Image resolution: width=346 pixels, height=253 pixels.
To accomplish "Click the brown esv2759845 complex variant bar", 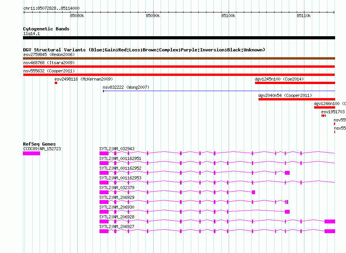I will coord(179,58).
